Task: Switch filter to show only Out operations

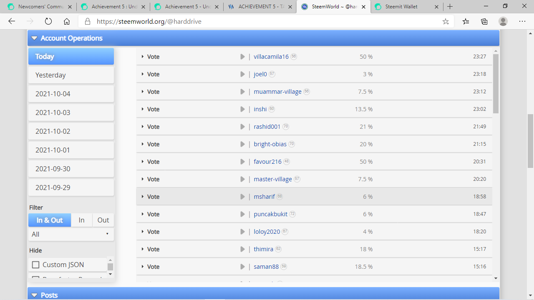Action: (x=103, y=220)
